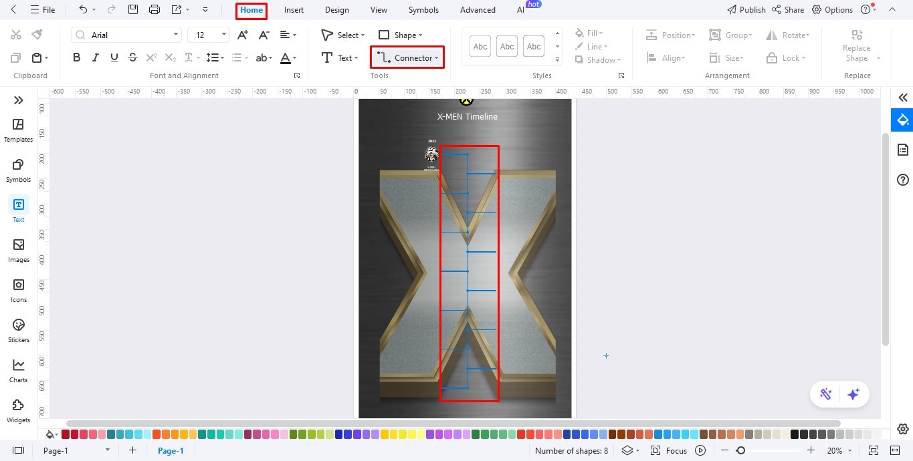This screenshot has width=913, height=461.
Task: Open Icons panel in sidebar
Action: 18,291
